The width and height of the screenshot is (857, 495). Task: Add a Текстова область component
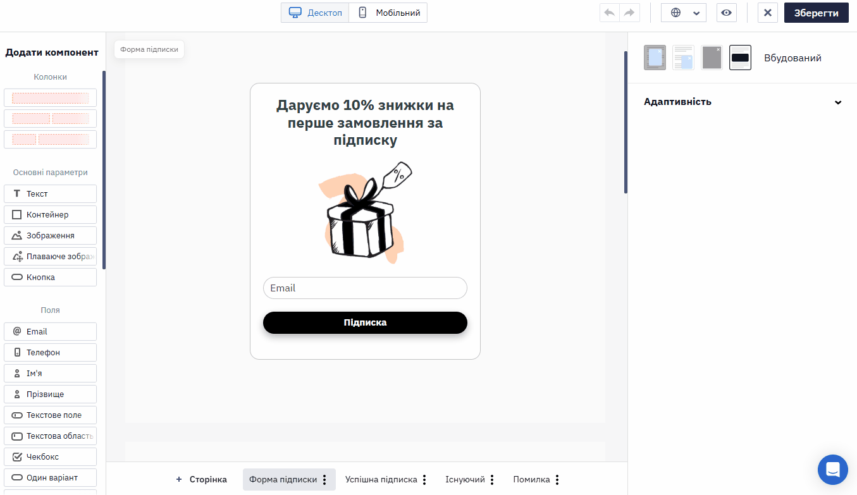[50, 436]
